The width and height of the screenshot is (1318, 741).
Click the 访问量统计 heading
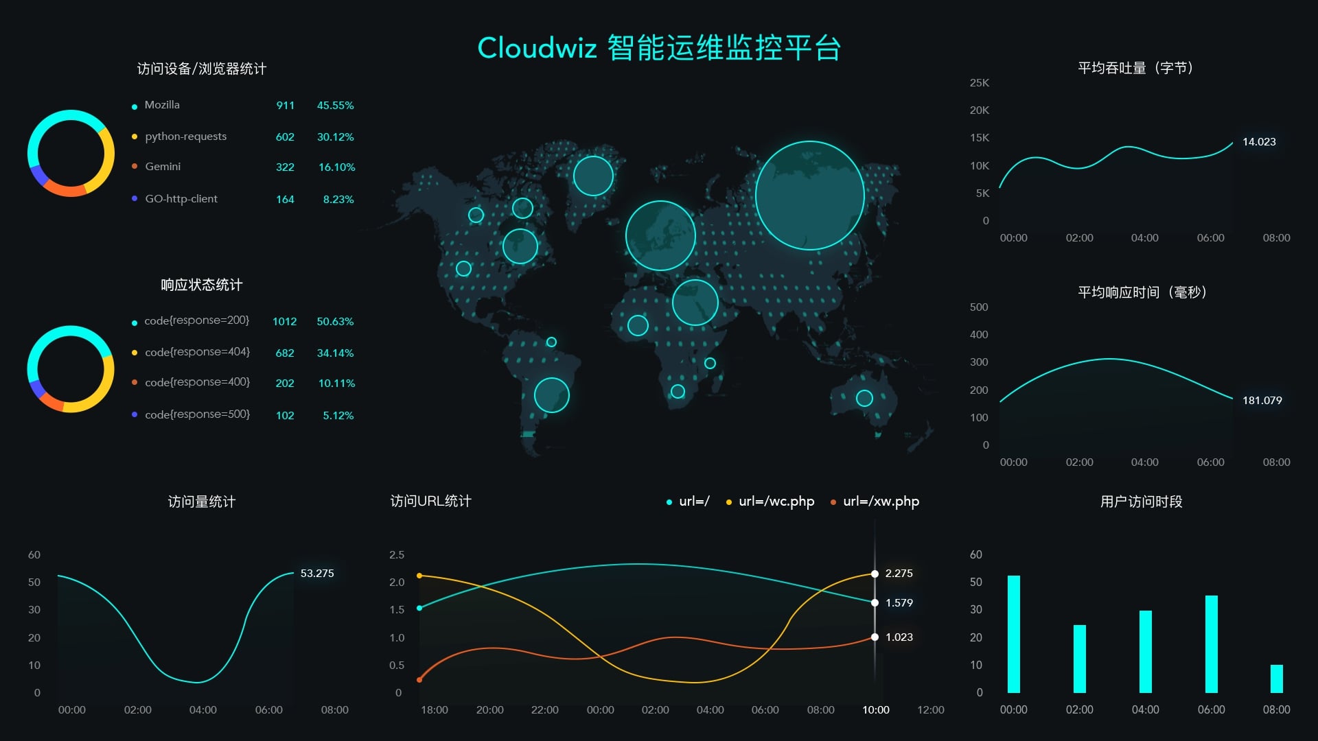pyautogui.click(x=201, y=502)
